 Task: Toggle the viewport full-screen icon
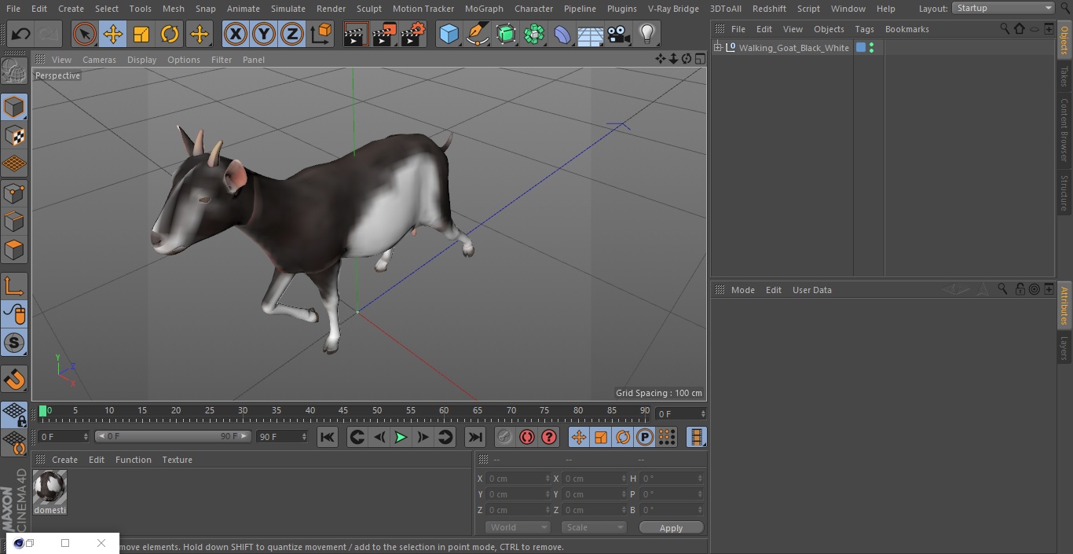700,59
